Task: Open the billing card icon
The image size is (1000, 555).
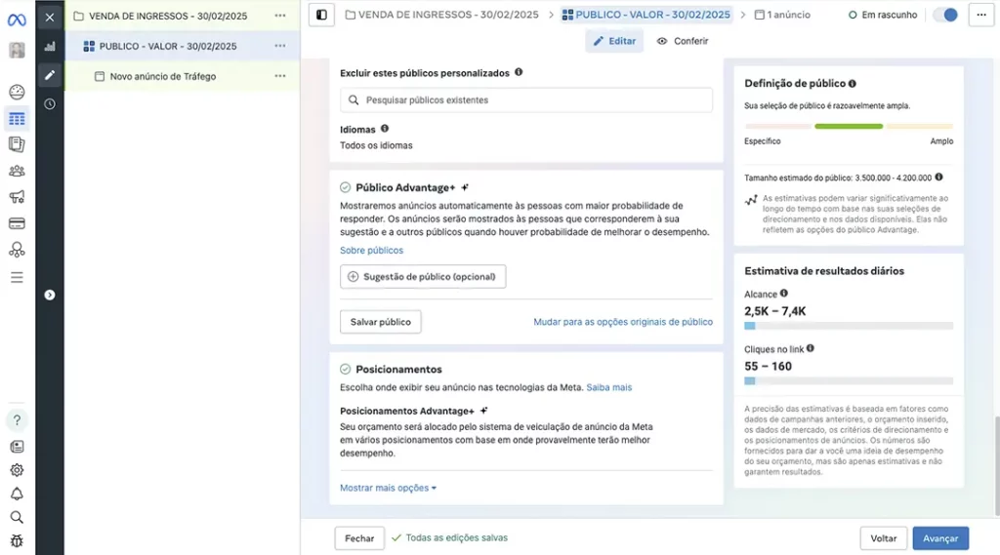Action: [17, 223]
